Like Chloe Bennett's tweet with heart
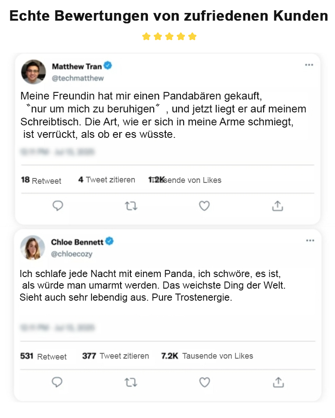335x418 pixels. click(205, 382)
